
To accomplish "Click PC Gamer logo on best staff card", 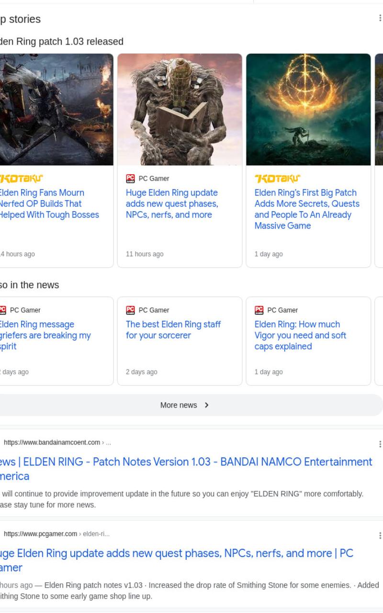I will [x=130, y=310].
